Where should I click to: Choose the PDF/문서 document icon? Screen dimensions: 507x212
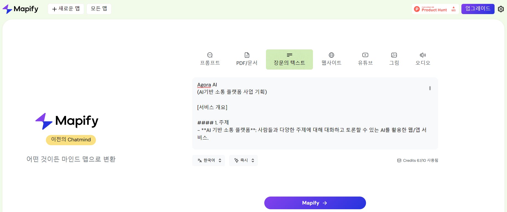click(247, 55)
